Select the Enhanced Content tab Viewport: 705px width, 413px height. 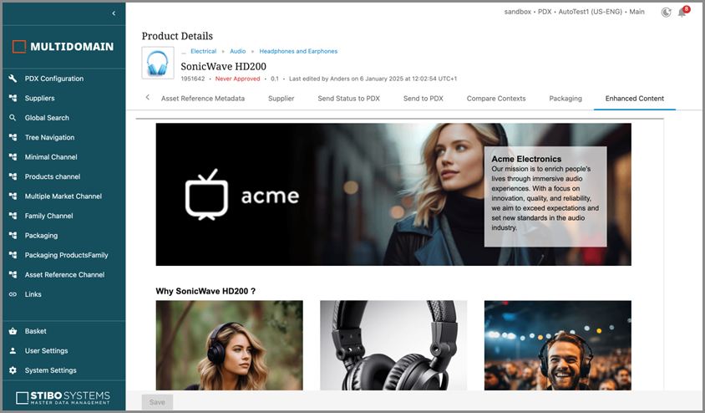point(634,98)
